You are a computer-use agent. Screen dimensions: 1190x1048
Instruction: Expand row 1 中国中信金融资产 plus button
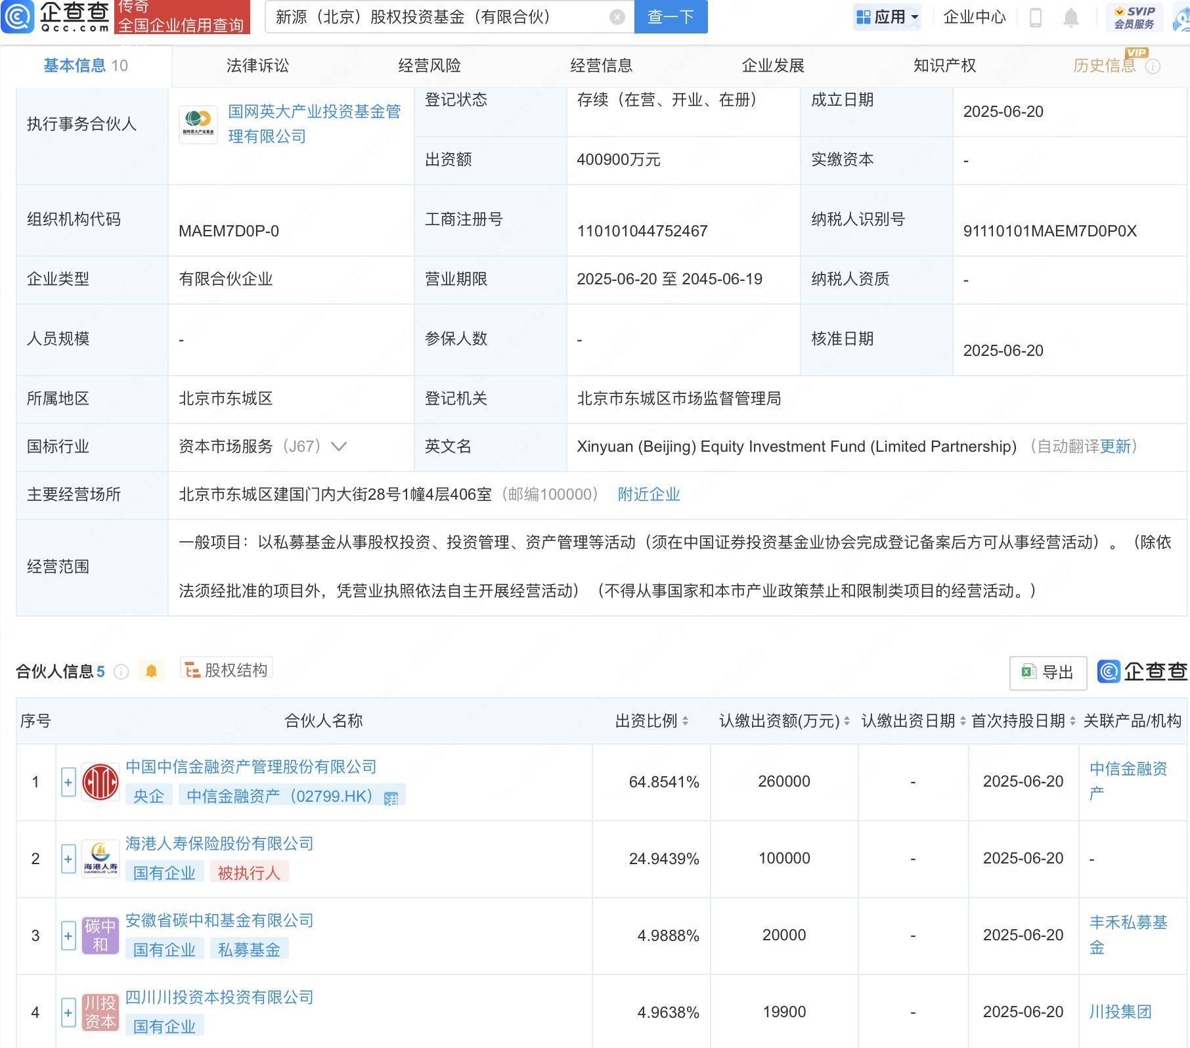pyautogui.click(x=68, y=782)
